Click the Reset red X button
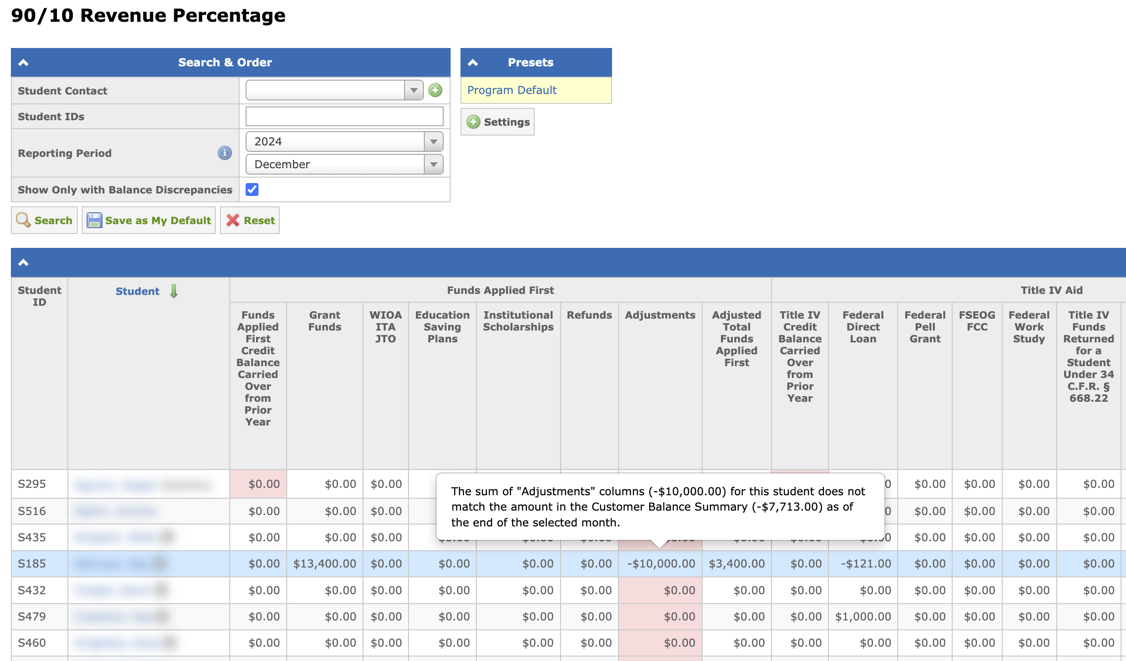The width and height of the screenshot is (1126, 661). (250, 220)
